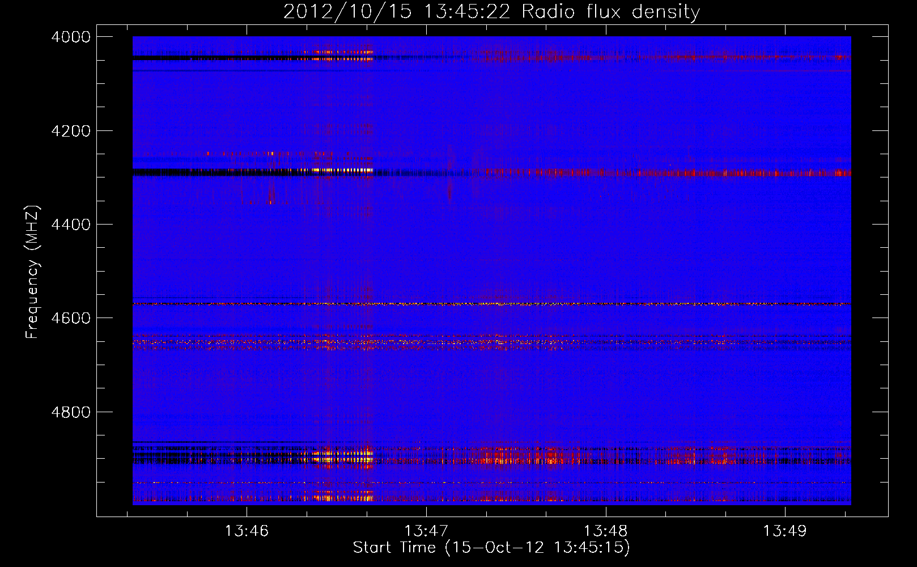Click the 'Start Time (15-Oct-12 13:45:15)' axis title
The width and height of the screenshot is (917, 567).
coord(491,548)
